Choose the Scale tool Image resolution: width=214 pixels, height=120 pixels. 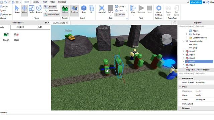pyautogui.click(x=31, y=10)
